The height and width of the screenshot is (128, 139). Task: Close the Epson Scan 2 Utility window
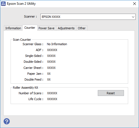135,4
